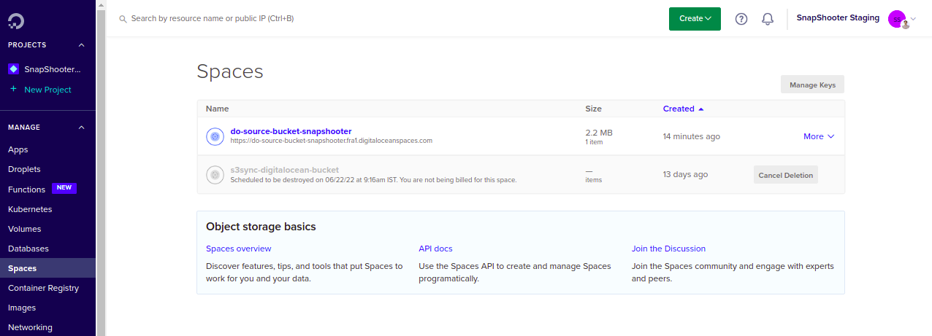The image size is (932, 336).
Task: Click the New Project link
Action: (47, 90)
